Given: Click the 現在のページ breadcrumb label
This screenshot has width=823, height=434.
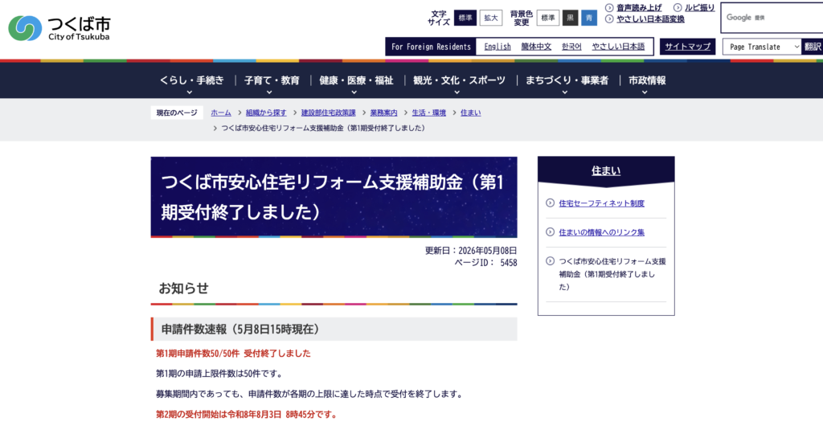Looking at the screenshot, I should 177,113.
